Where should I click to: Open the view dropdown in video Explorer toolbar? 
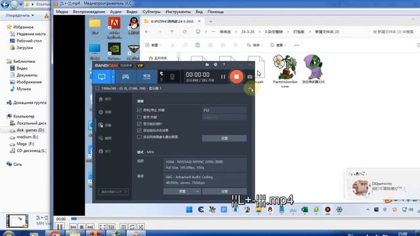point(278,45)
